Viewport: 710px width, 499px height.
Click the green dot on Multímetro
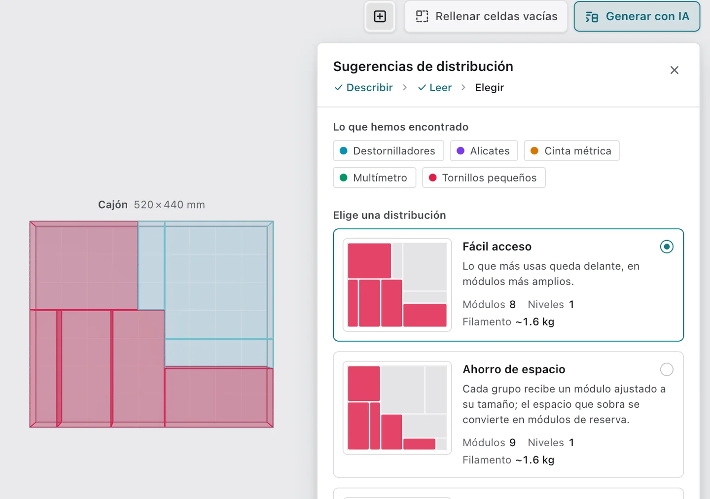(x=344, y=178)
